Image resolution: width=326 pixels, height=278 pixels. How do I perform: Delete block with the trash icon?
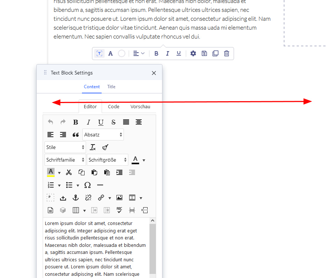pyautogui.click(x=227, y=53)
